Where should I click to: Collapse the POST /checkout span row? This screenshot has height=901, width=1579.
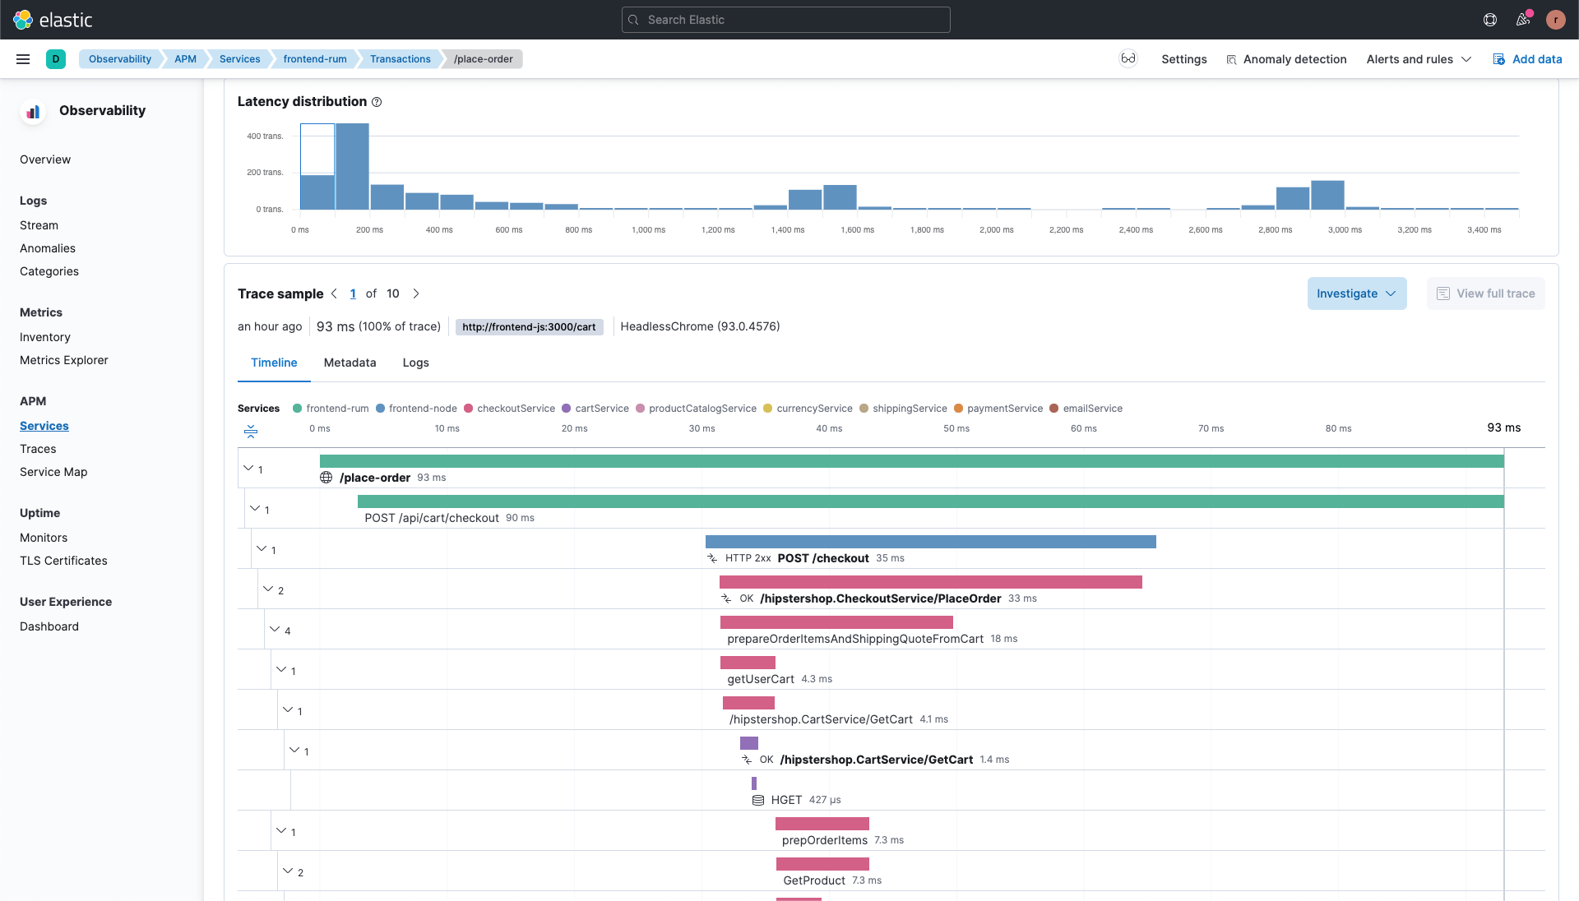(x=262, y=548)
